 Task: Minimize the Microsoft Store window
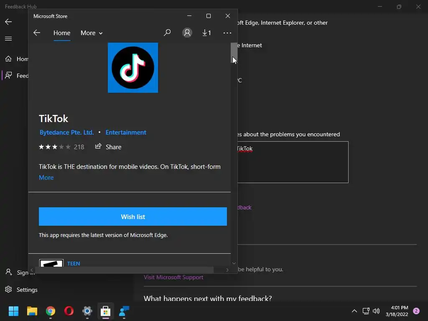coord(189,16)
